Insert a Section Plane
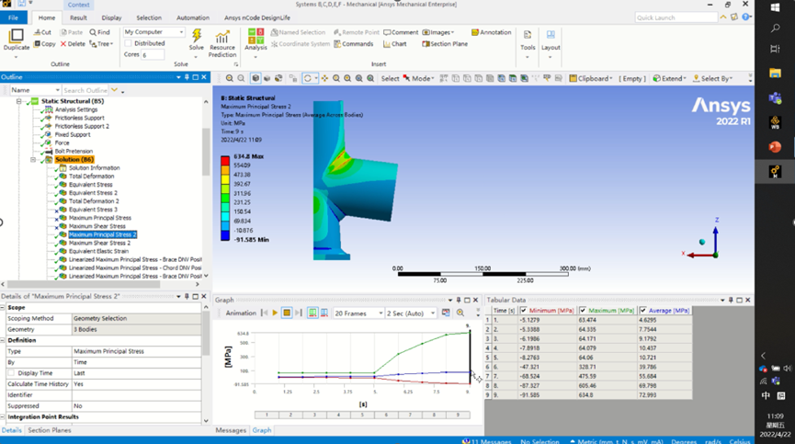The width and height of the screenshot is (795, 444). [445, 44]
